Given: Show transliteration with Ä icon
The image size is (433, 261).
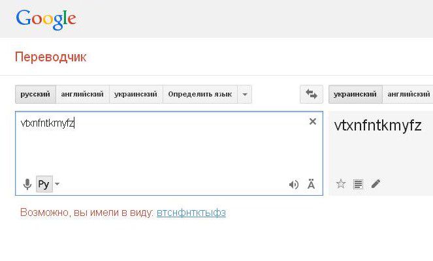Looking at the screenshot, I should pyautogui.click(x=311, y=185).
